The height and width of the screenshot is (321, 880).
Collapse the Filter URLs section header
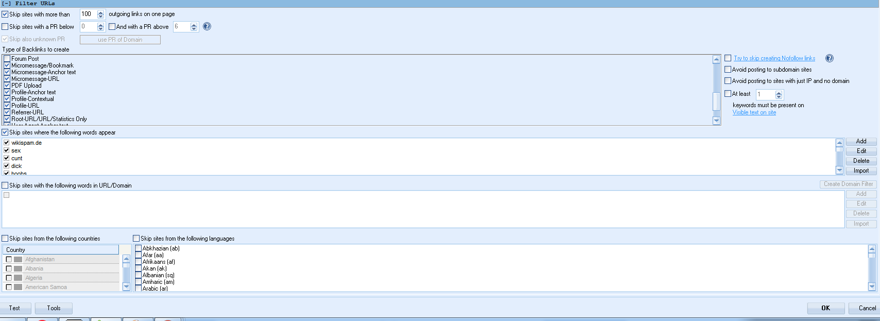tap(6, 3)
